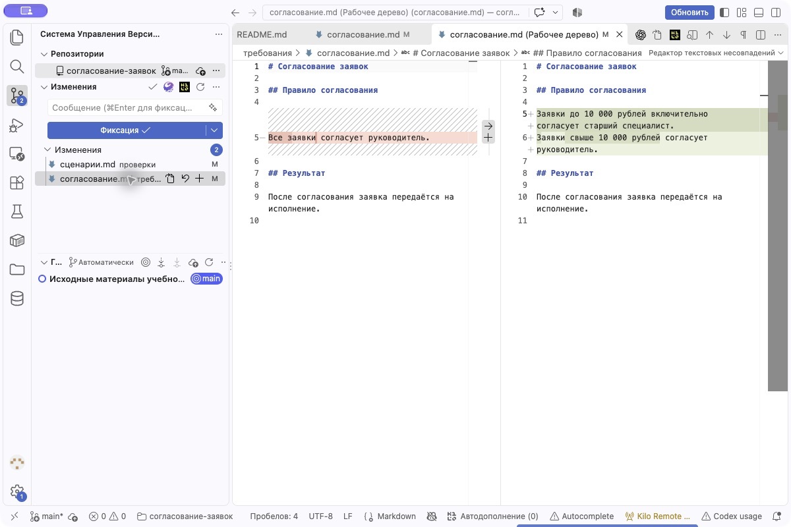This screenshot has width=791, height=527.
Task: Collapse the Изменения section header
Action: click(44, 87)
